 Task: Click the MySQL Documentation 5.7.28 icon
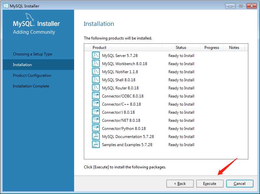(x=96, y=136)
